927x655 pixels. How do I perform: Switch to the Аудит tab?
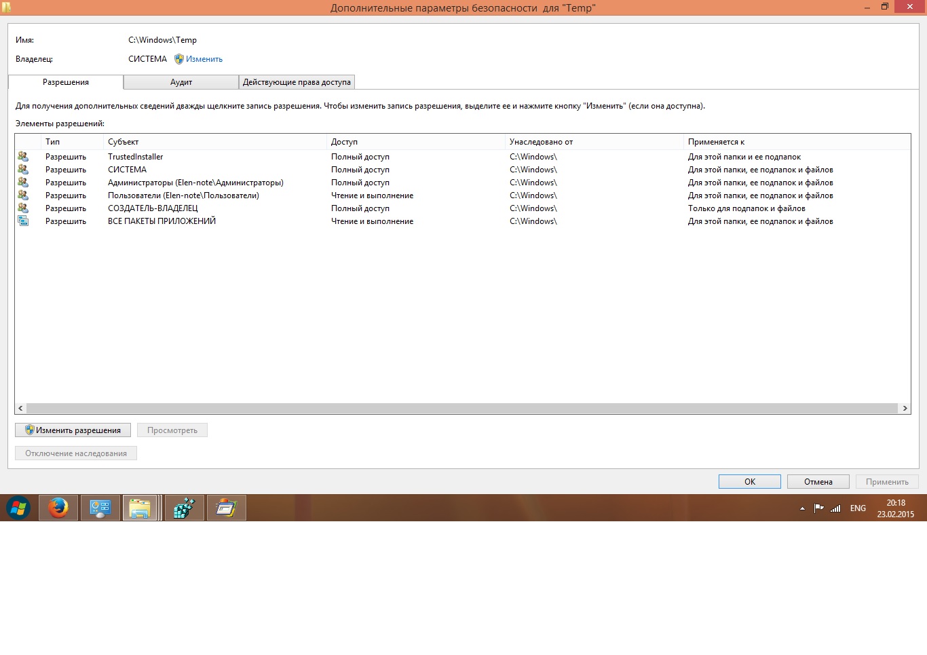point(181,82)
